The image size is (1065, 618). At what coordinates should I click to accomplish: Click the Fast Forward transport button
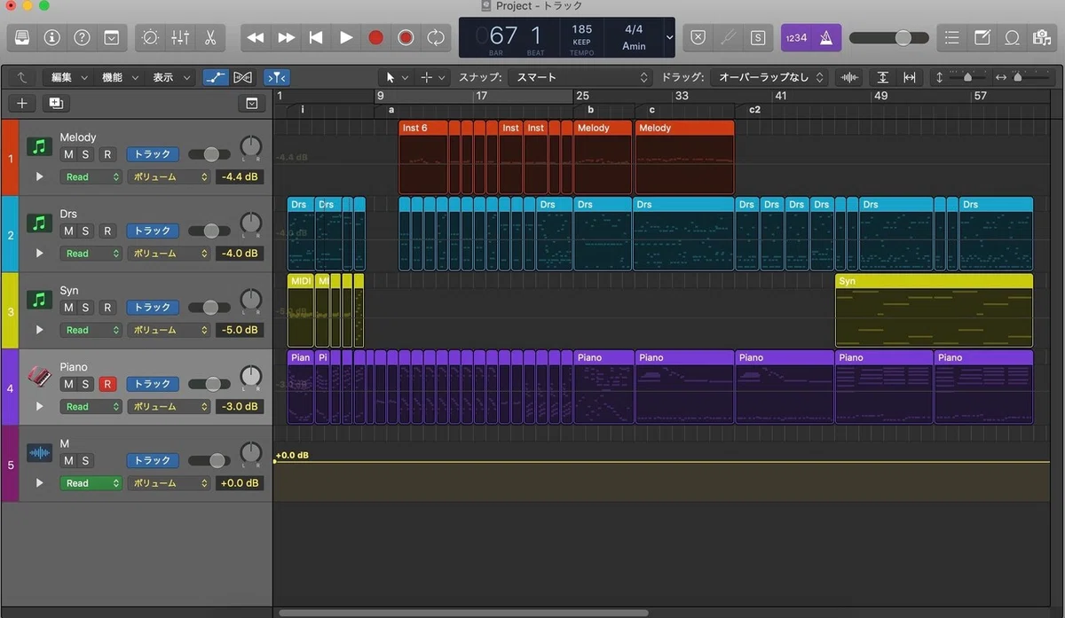286,37
